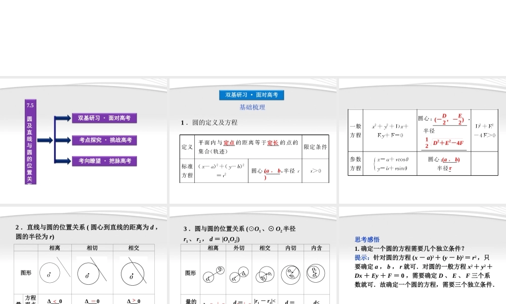This screenshot has width=506, height=304.
Task: Click the 一般方程 table cell
Action: tap(355, 131)
